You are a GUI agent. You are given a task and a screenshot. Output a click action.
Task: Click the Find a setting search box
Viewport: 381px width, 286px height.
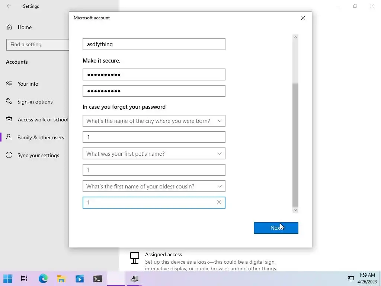(38, 45)
